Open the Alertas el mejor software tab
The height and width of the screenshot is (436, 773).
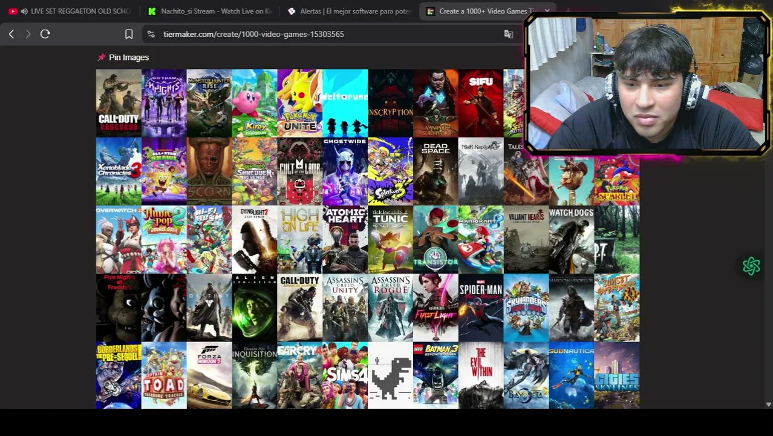coord(349,11)
